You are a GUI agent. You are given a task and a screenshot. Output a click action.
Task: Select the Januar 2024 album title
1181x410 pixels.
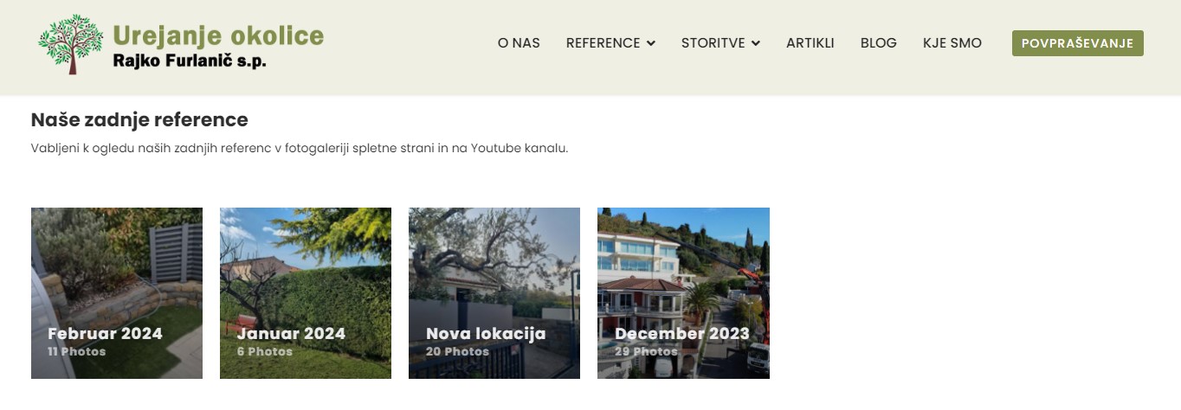[x=291, y=334]
